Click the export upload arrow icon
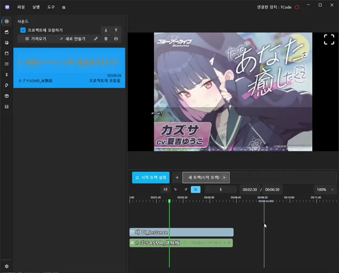The height and width of the screenshot is (273, 339). click(x=116, y=30)
